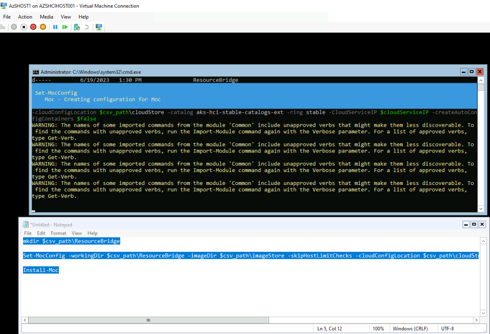The width and height of the screenshot is (490, 334).
Task: Click 'Moc - Creating configuration for Moc' text
Action: [102, 99]
